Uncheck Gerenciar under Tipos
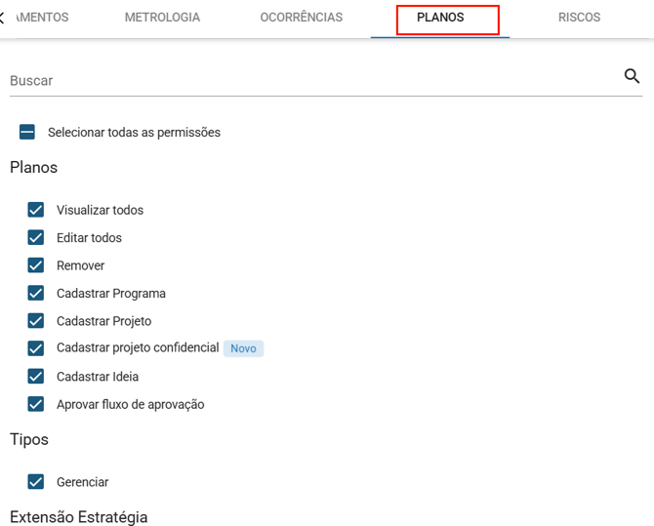The image size is (654, 526). pyautogui.click(x=36, y=482)
